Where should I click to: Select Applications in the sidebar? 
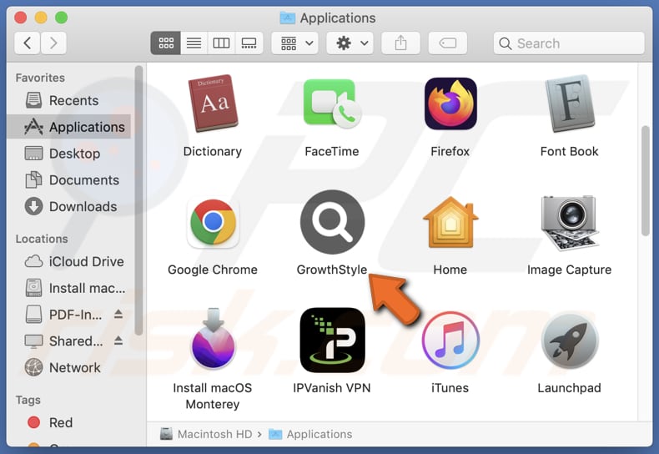(x=70, y=127)
